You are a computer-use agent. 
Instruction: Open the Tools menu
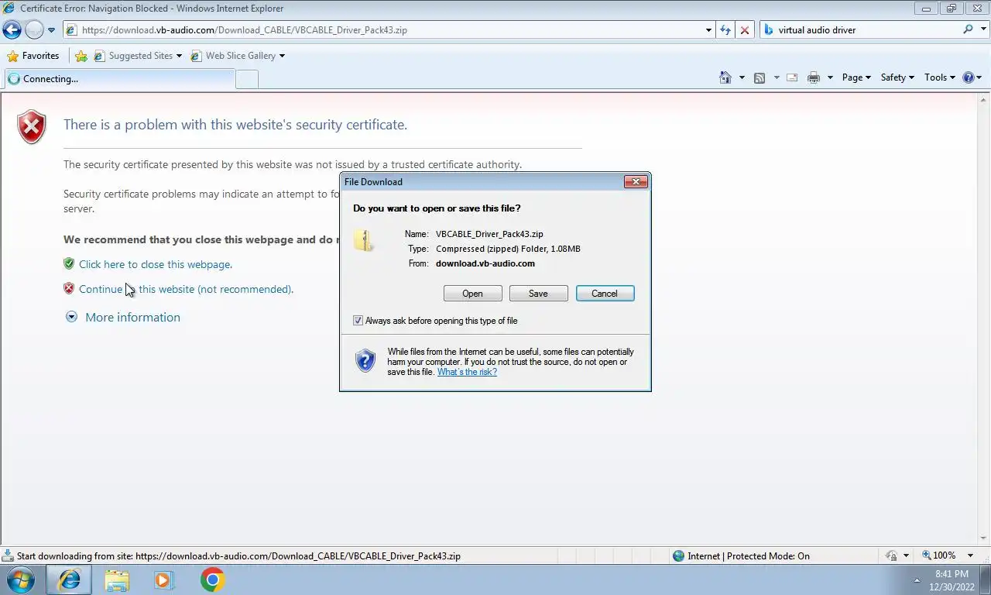tap(940, 77)
